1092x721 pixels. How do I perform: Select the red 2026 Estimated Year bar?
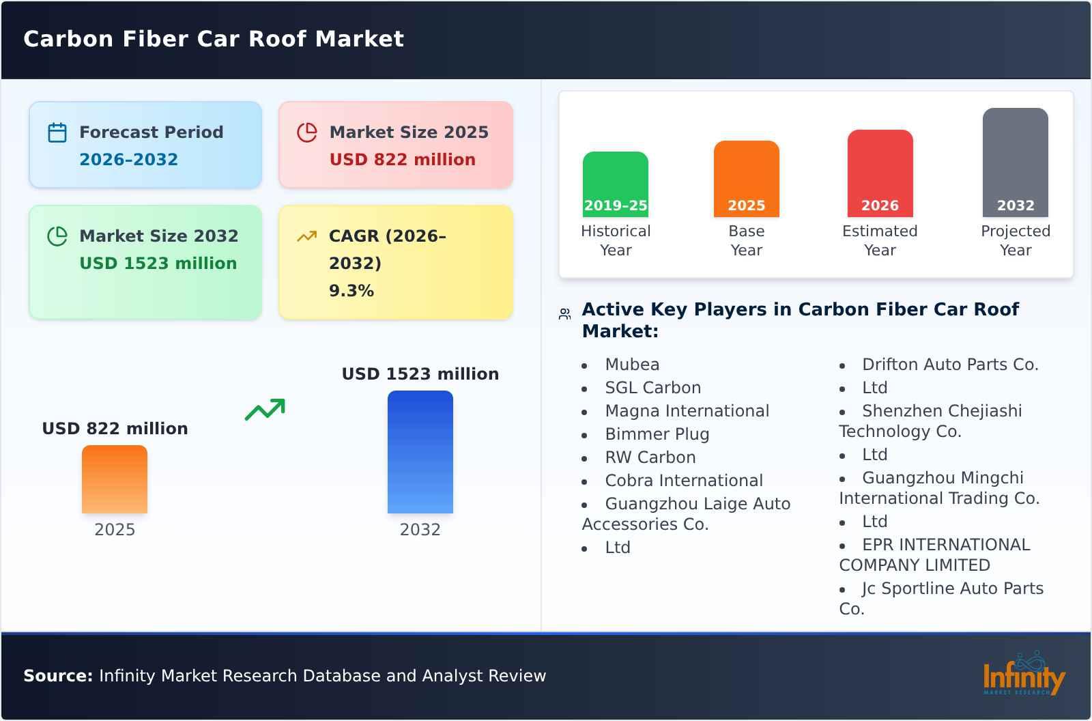880,173
